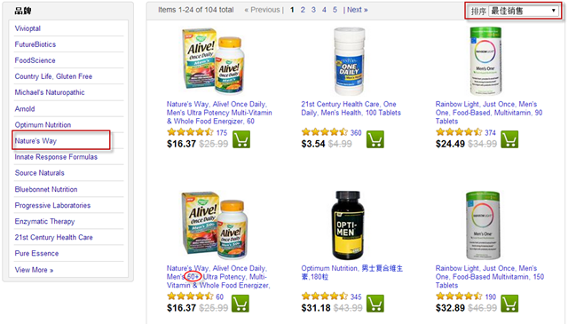Select 21st Century Health Care brand filter
Image resolution: width=568 pixels, height=324 pixels.
(53, 237)
